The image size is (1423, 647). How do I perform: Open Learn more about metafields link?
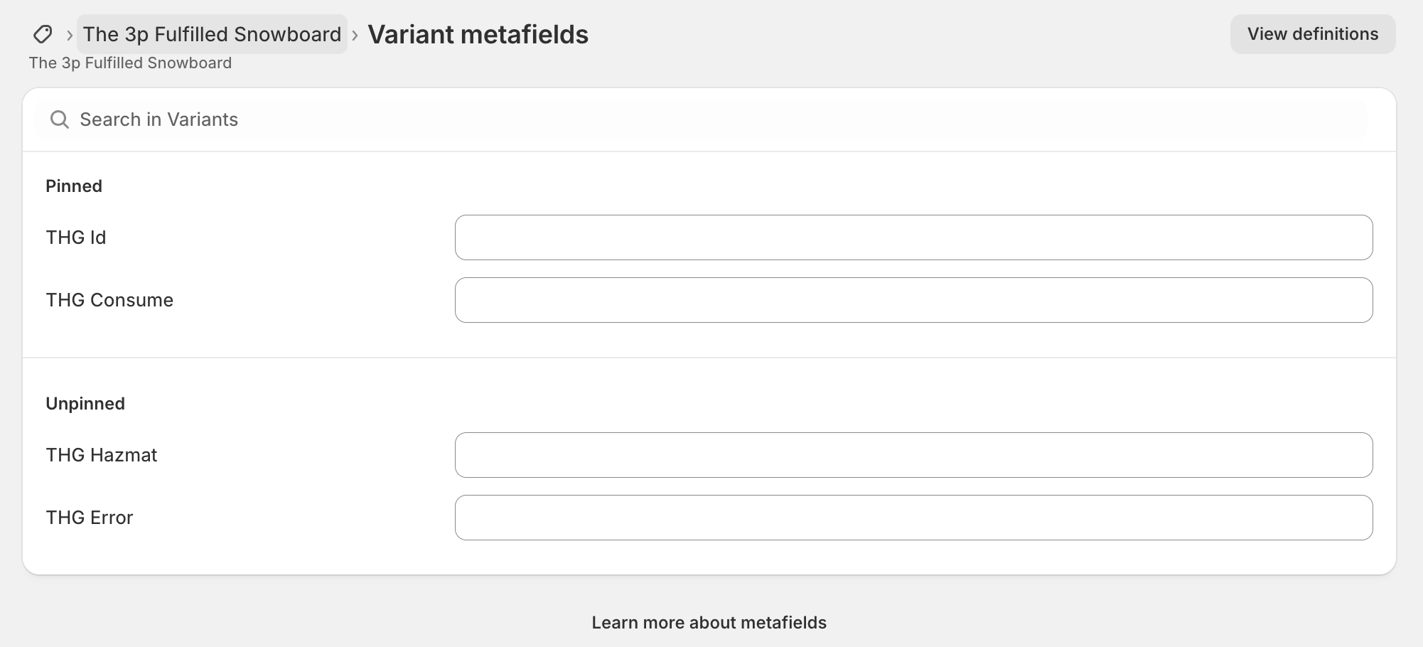[x=709, y=623]
